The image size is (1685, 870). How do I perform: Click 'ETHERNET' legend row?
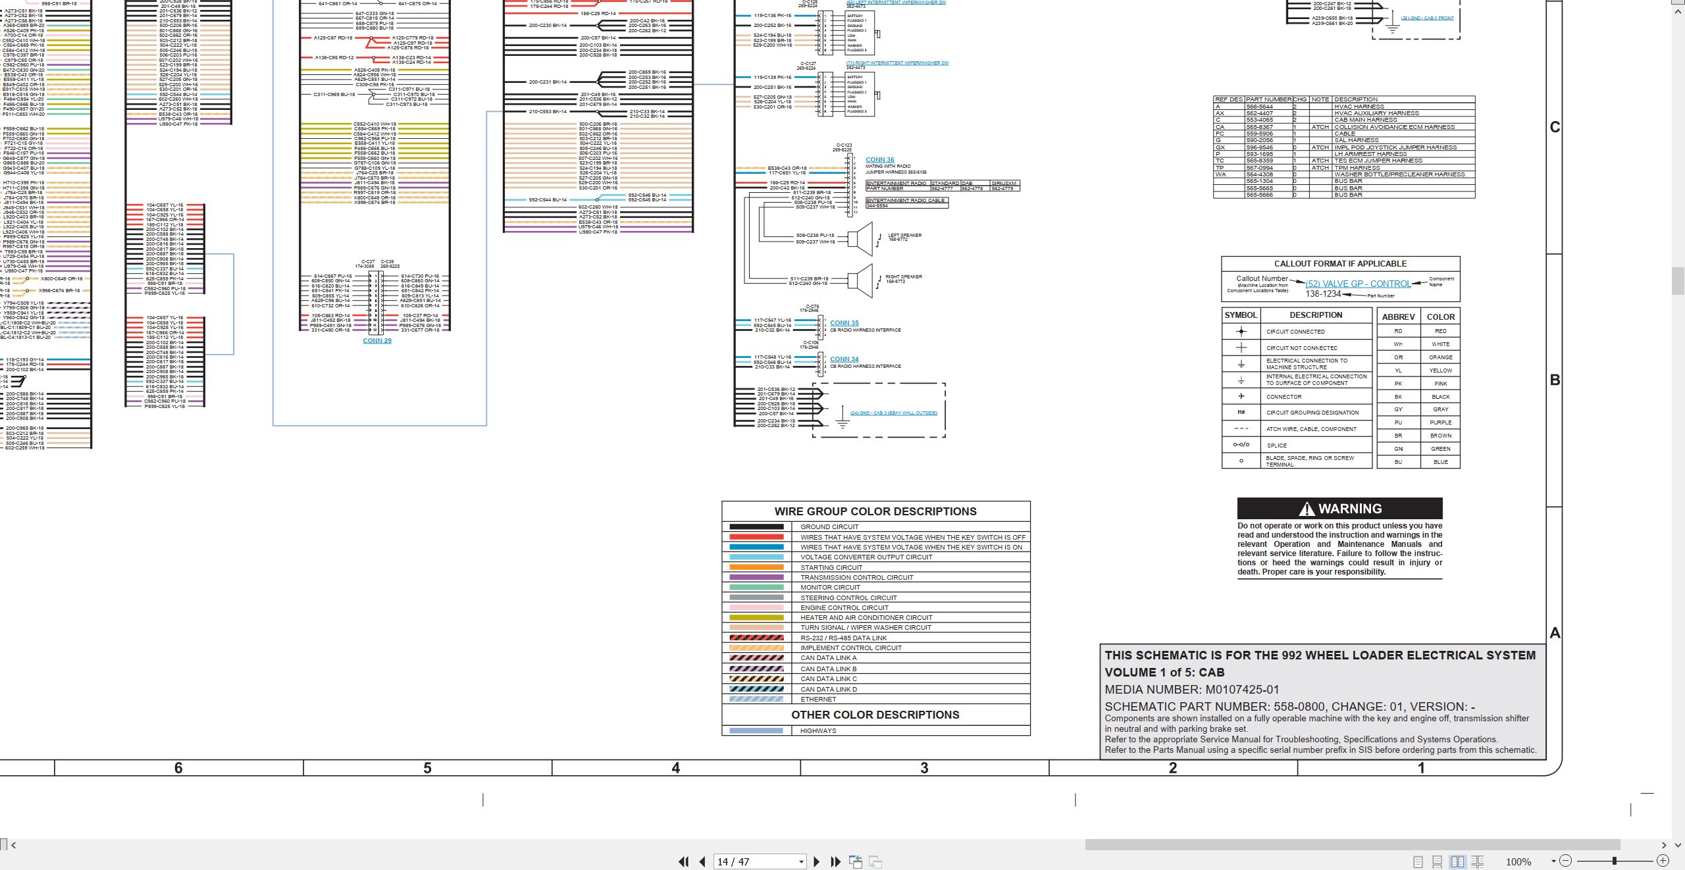pos(875,700)
